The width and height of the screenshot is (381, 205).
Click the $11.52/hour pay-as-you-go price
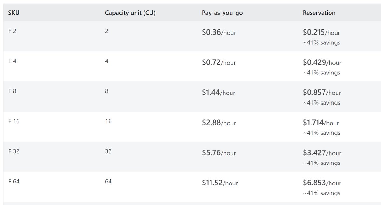pyautogui.click(x=220, y=183)
